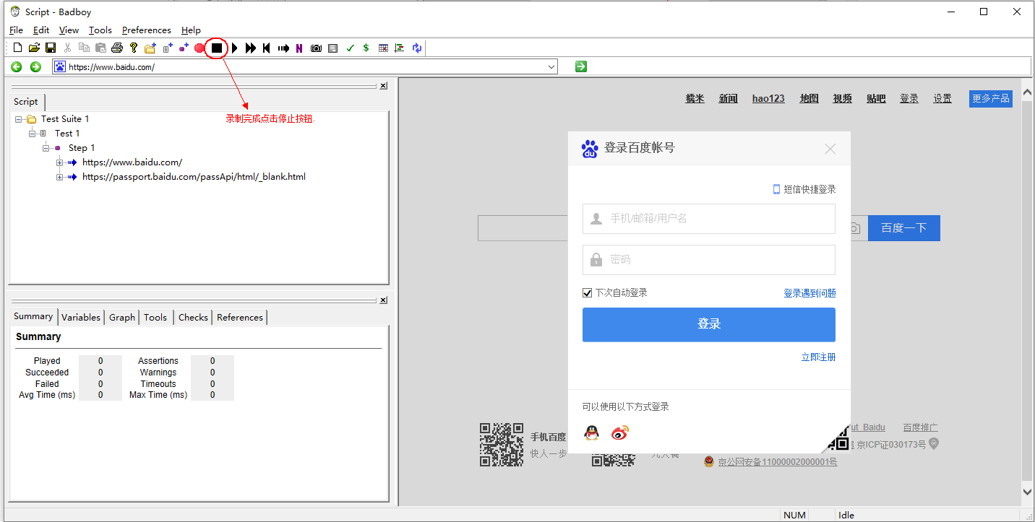Go back with the green left arrow
Viewport: 1035px width, 522px height.
tap(16, 66)
